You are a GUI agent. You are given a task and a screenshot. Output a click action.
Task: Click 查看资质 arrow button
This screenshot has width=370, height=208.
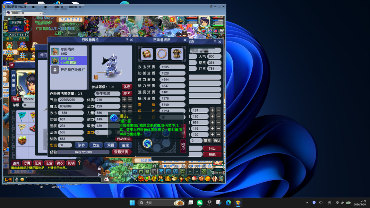point(122,152)
